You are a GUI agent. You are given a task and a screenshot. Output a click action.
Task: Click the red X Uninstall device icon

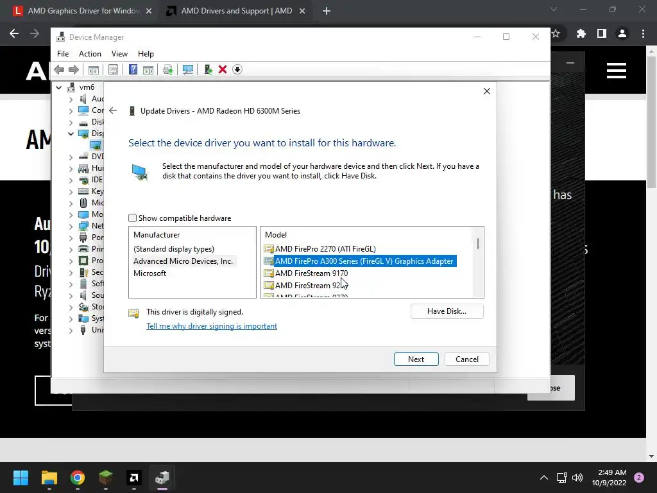tap(223, 69)
